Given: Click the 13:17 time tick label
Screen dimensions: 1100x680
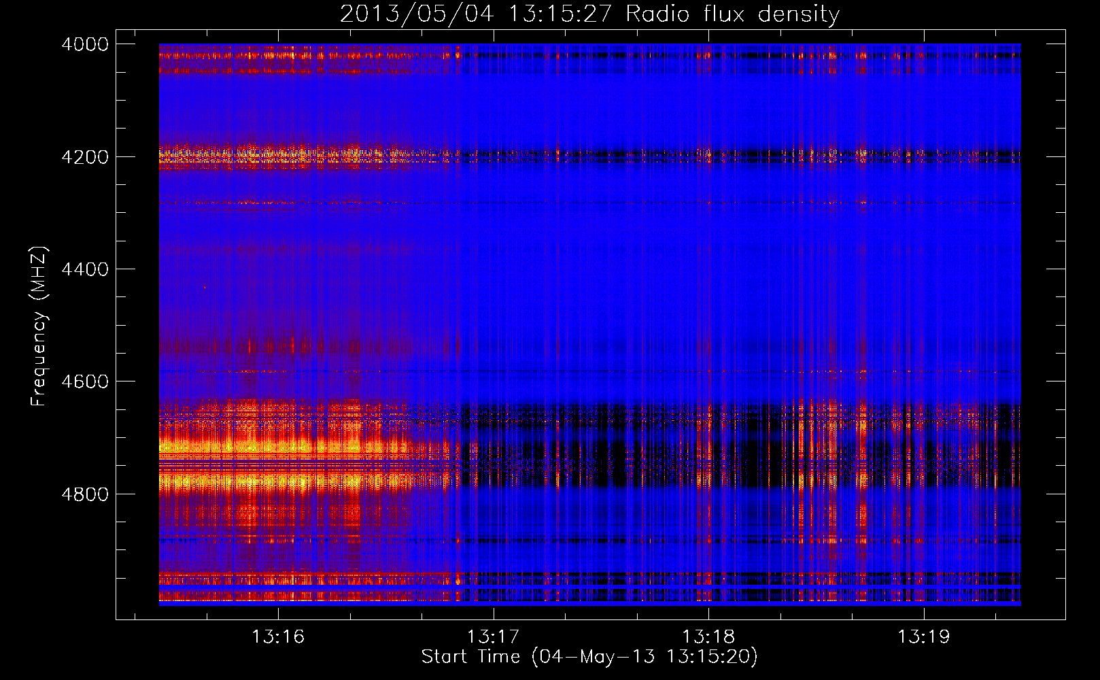Looking at the screenshot, I should coord(493,637).
